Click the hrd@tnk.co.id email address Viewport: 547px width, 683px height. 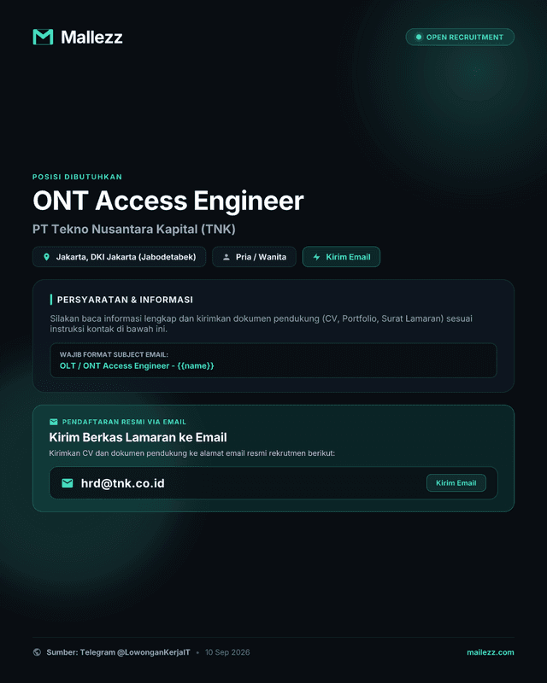[x=122, y=483]
